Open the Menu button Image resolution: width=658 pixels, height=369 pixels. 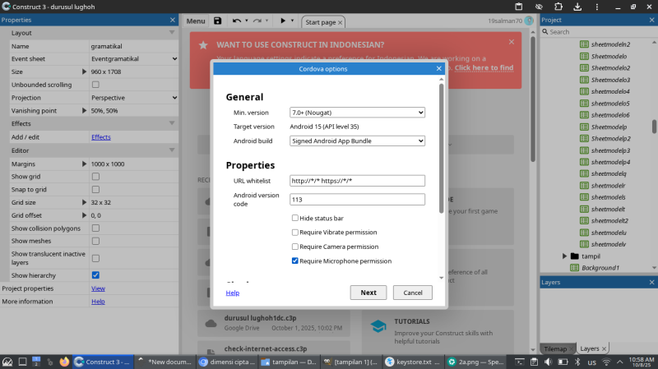tap(196, 21)
